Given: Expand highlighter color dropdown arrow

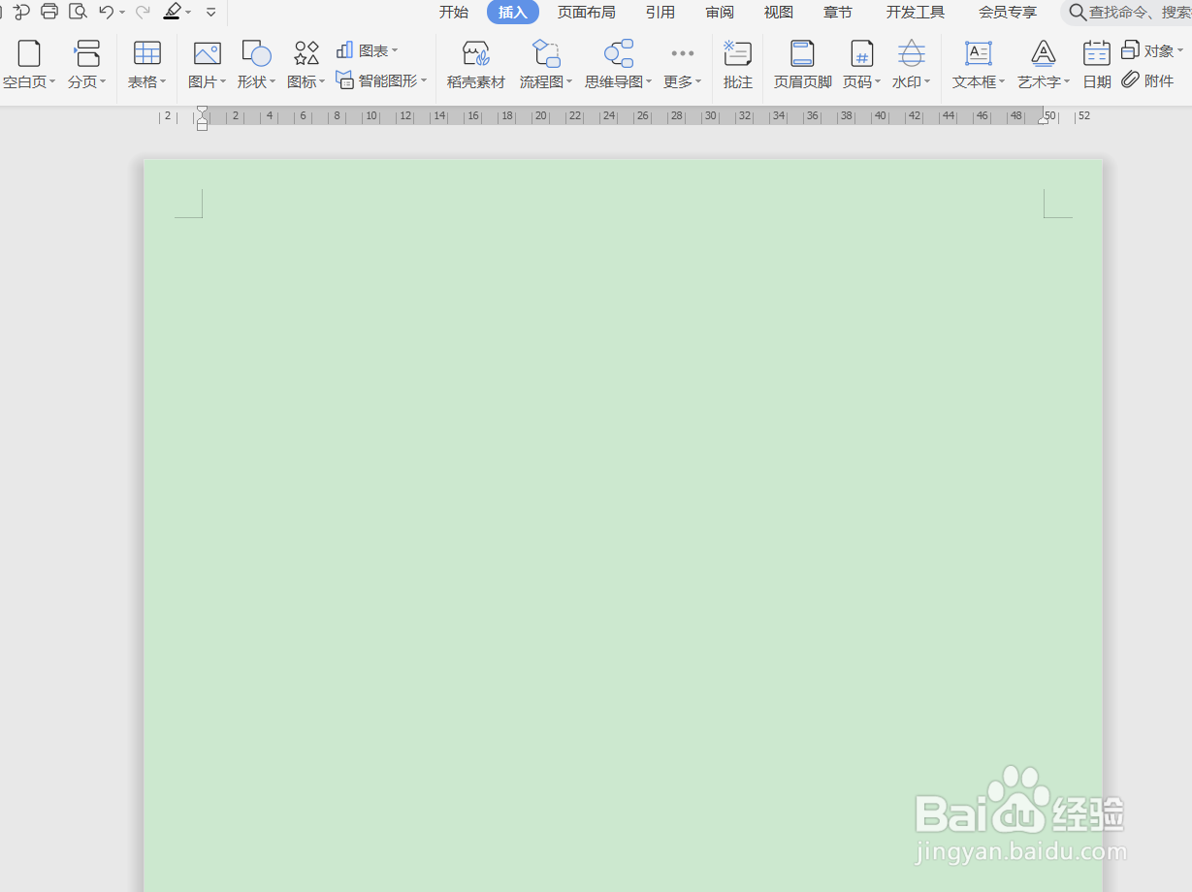Looking at the screenshot, I should (x=188, y=13).
